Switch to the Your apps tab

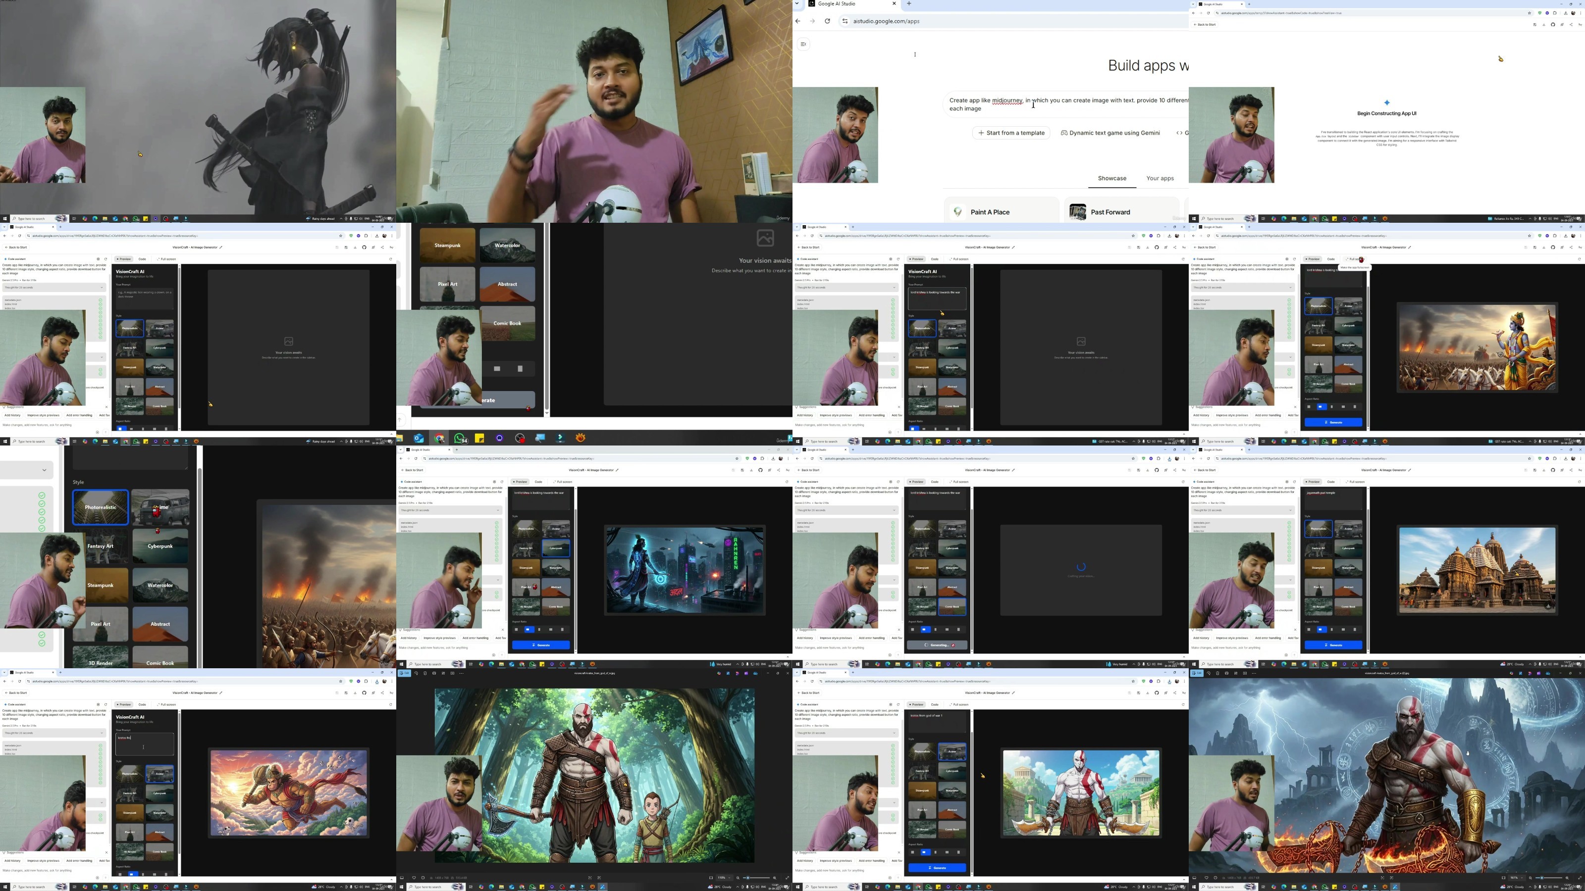[1160, 178]
